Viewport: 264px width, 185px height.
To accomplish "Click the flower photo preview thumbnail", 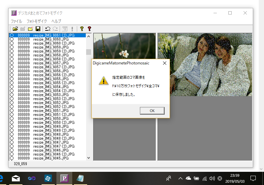I will (125, 46).
